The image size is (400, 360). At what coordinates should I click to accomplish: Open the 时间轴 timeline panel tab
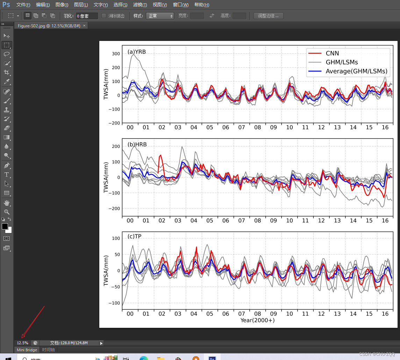click(x=48, y=350)
